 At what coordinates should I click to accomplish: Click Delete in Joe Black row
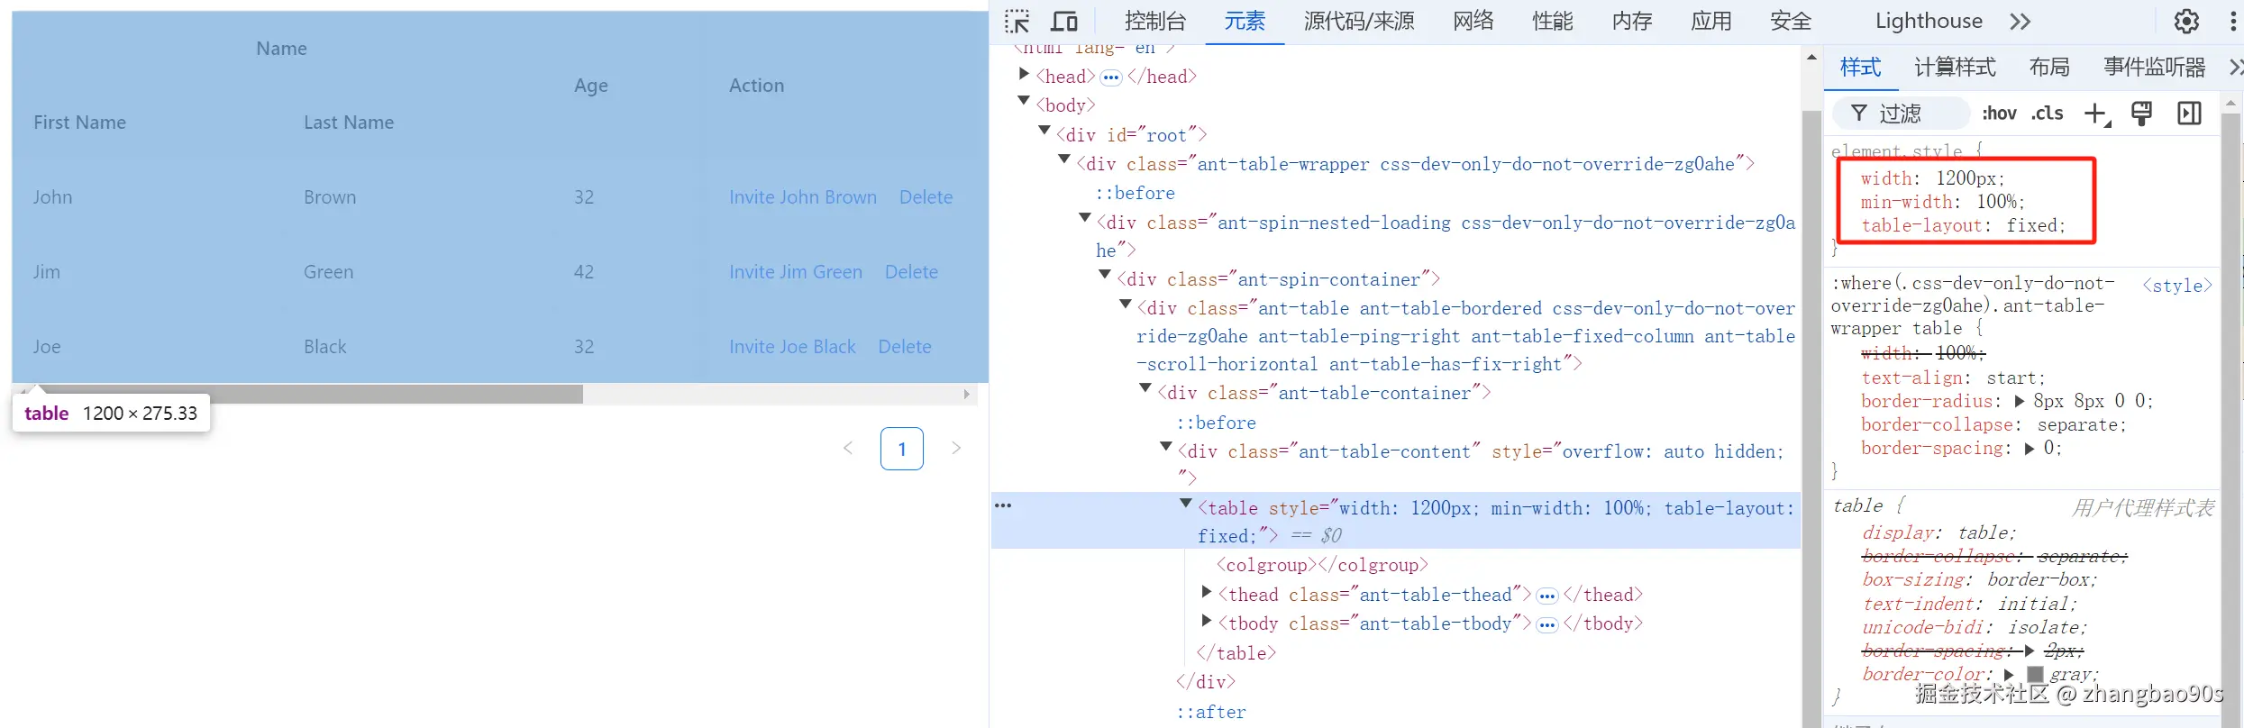click(905, 347)
